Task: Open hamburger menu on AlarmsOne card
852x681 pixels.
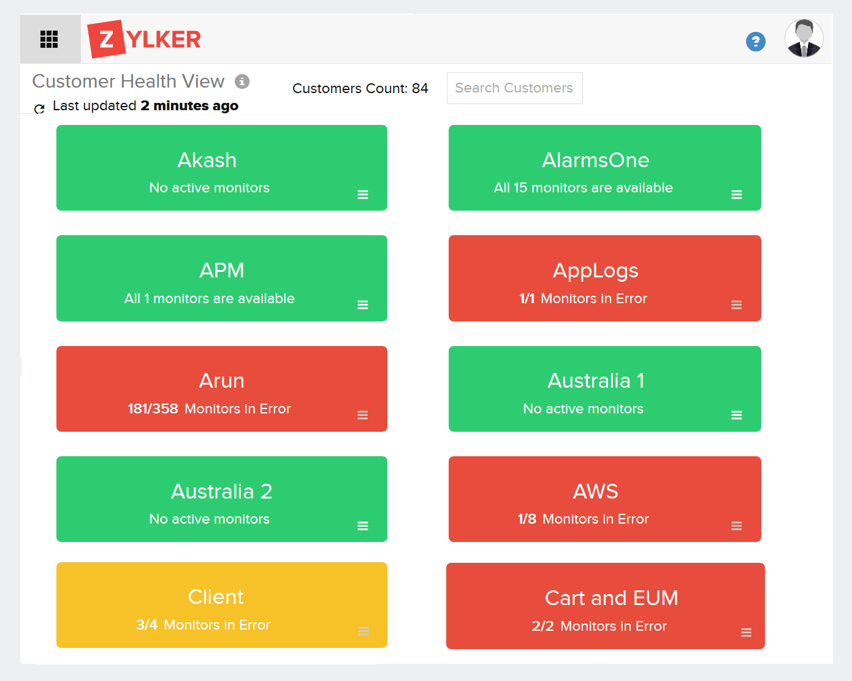Action: [736, 195]
